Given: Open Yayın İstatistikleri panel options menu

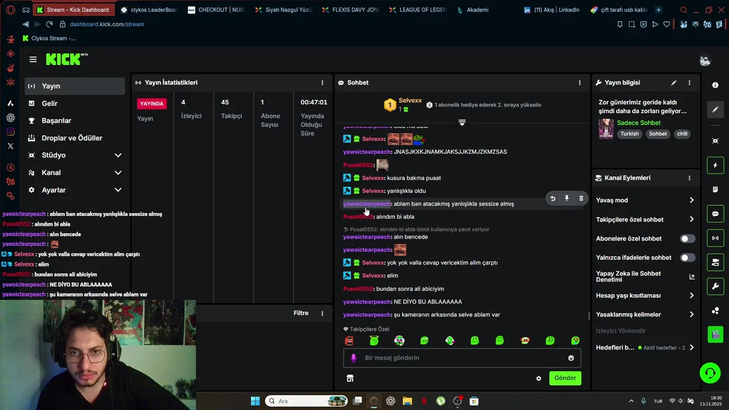Looking at the screenshot, I should 322,83.
